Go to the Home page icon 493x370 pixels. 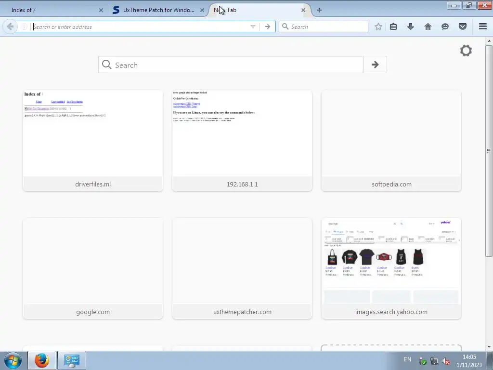click(x=428, y=27)
